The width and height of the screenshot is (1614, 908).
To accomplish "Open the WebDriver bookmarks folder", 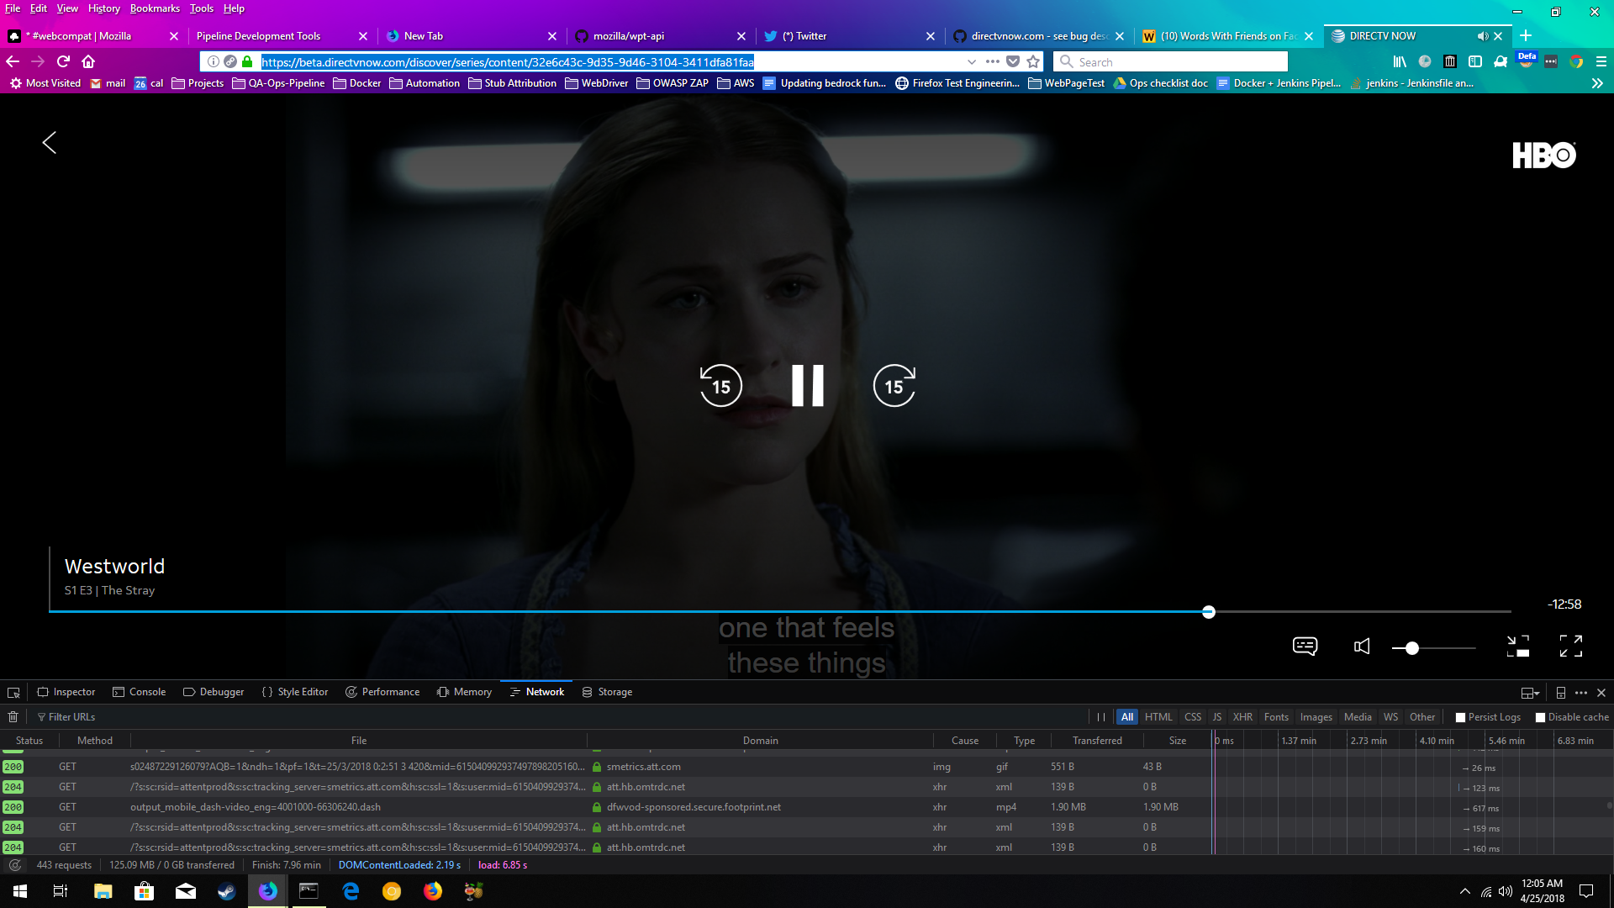I will click(597, 83).
